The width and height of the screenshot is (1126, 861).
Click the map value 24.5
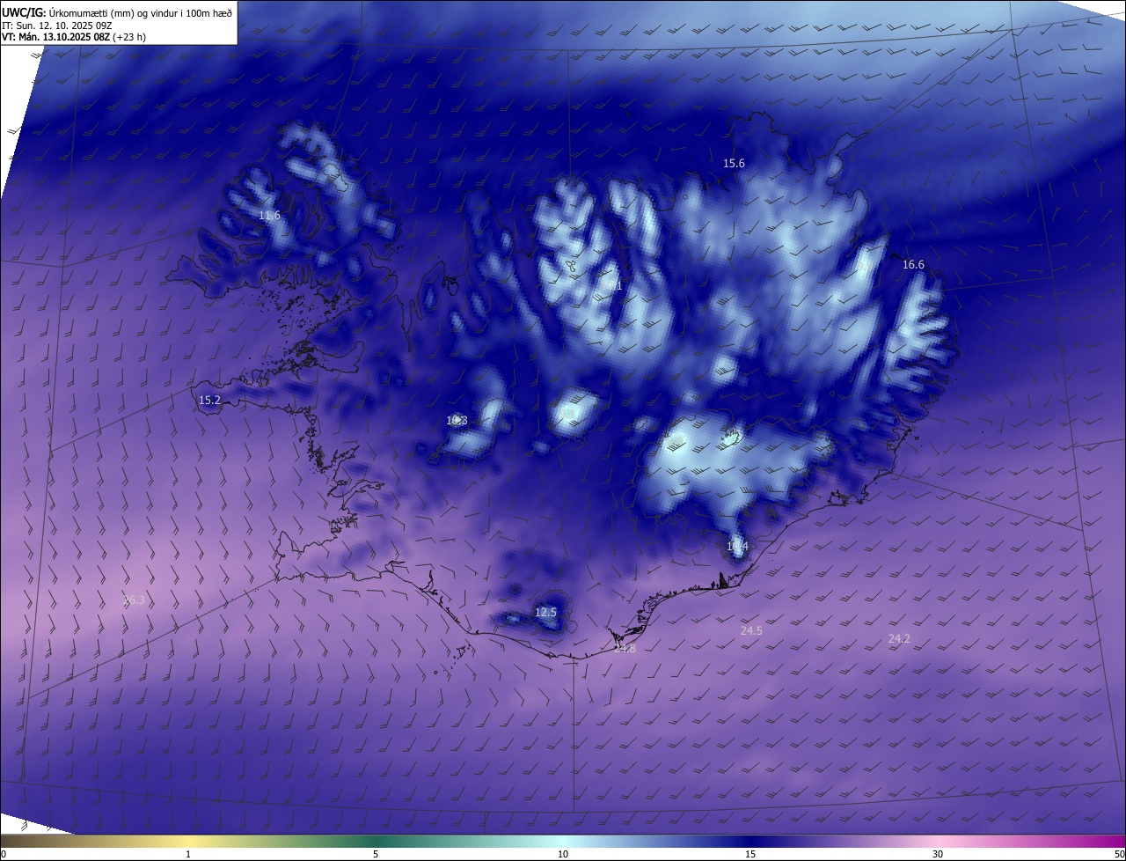pyautogui.click(x=751, y=631)
